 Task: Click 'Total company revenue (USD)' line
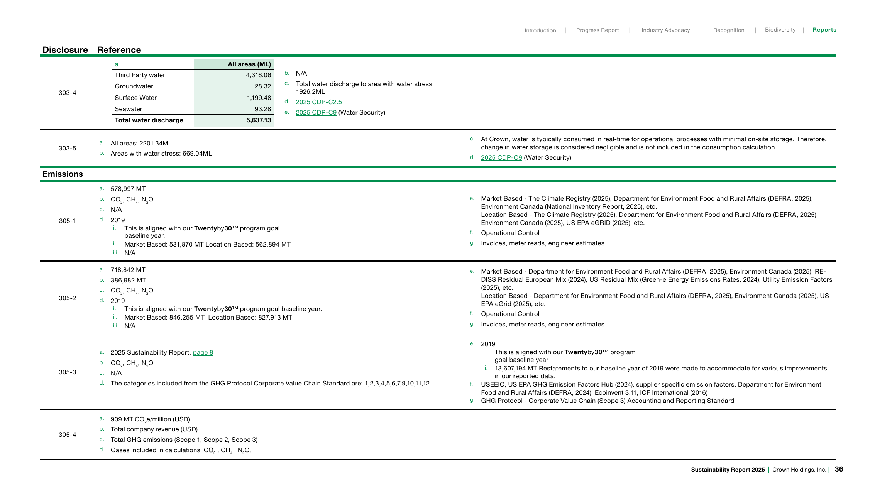(154, 429)
